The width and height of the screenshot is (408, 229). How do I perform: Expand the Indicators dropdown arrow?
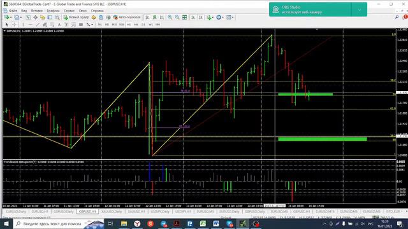coord(213,17)
